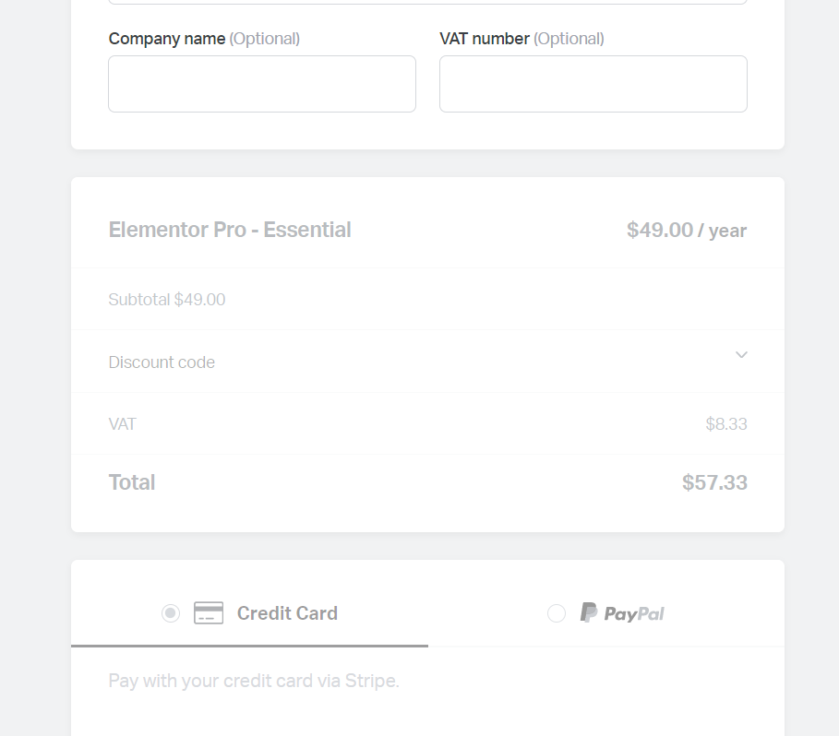839x736 pixels.
Task: Select the Credit Card radio button
Action: coord(171,613)
